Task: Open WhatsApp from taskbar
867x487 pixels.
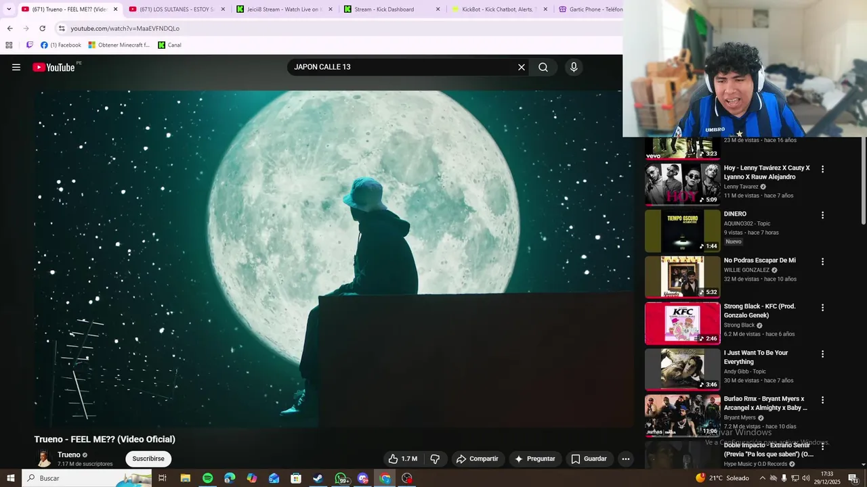Action: 341,478
